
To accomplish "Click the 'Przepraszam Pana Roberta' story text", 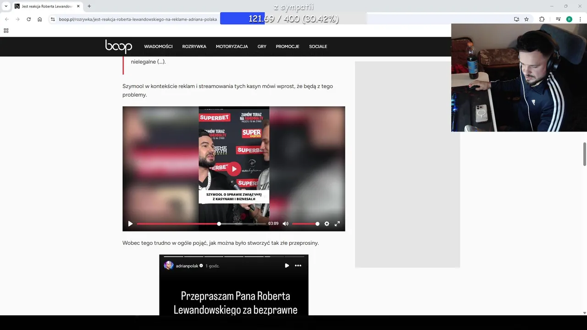I will [x=235, y=302].
